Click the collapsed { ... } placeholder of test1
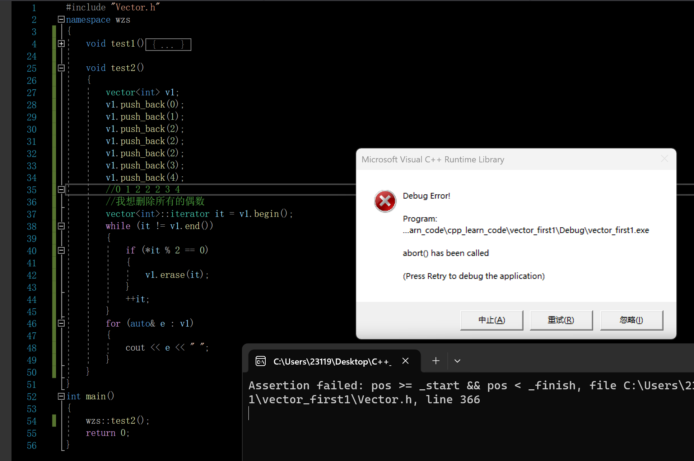Screen dimensions: 694x461 point(168,44)
